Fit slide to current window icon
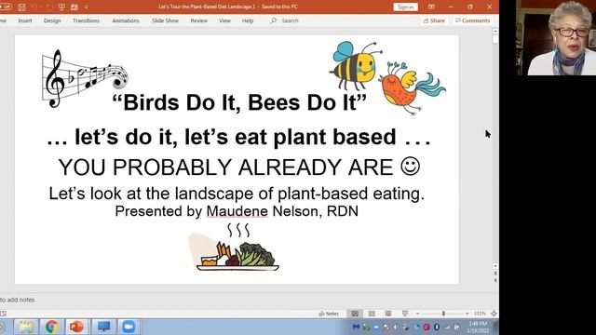Image resolution: width=596 pixels, height=335 pixels. click(x=494, y=314)
